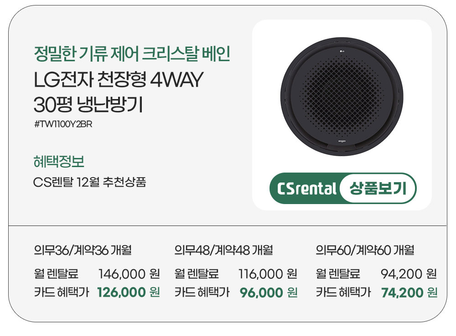Select the 혜택정보 heading
The image size is (456, 336).
click(59, 162)
